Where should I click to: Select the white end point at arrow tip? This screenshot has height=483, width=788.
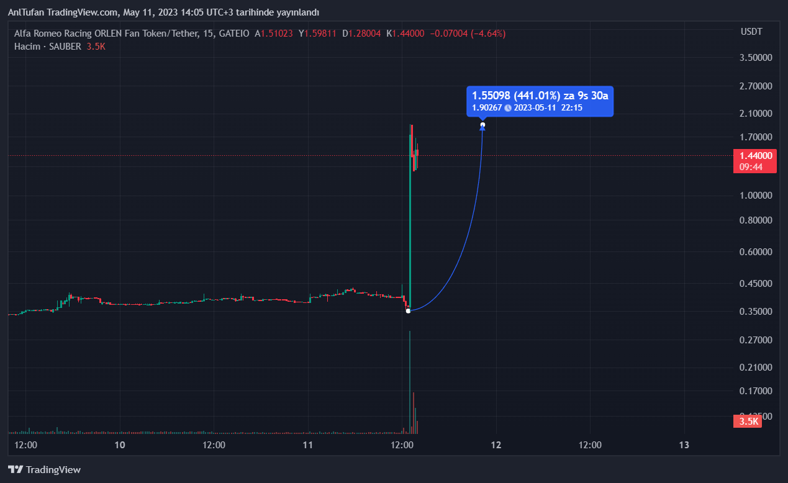(482, 125)
